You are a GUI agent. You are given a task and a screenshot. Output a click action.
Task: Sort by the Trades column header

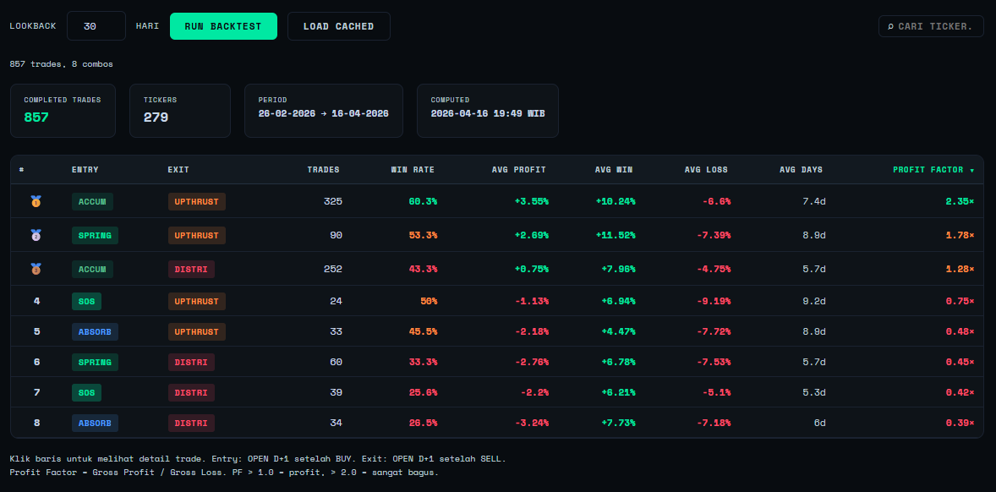(323, 170)
